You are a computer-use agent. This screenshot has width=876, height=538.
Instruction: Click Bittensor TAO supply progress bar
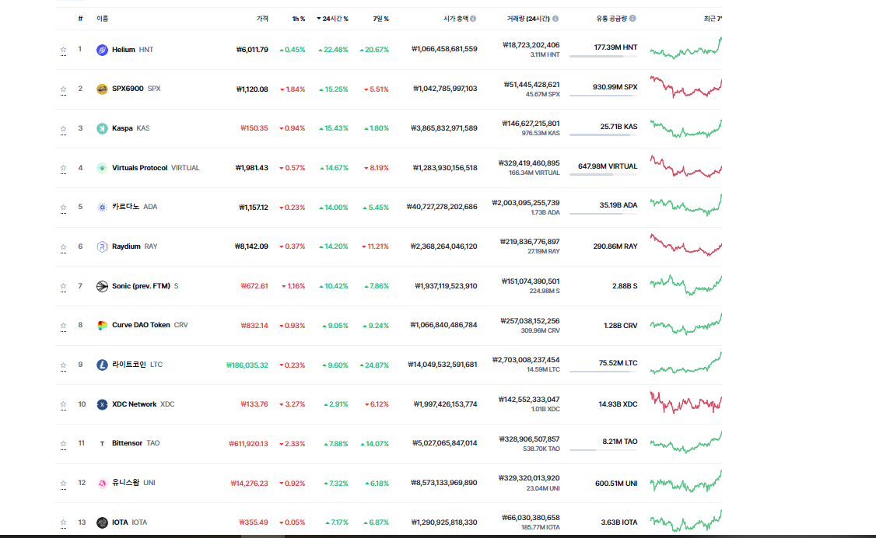(604, 450)
